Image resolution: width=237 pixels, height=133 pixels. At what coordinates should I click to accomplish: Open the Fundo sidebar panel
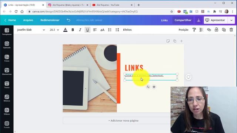pos(7,125)
